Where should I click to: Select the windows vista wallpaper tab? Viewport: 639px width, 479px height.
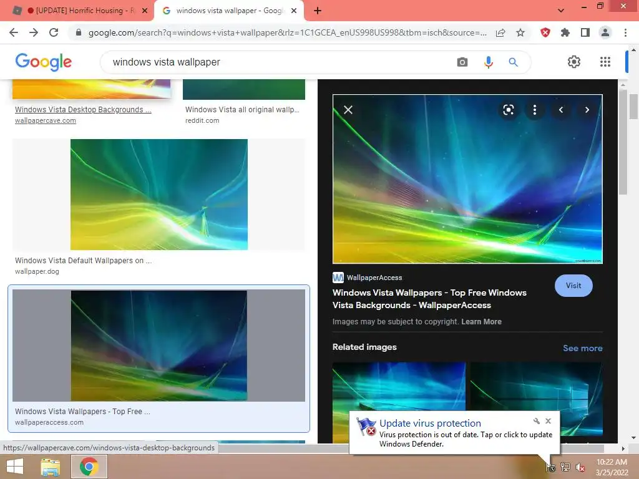point(228,11)
